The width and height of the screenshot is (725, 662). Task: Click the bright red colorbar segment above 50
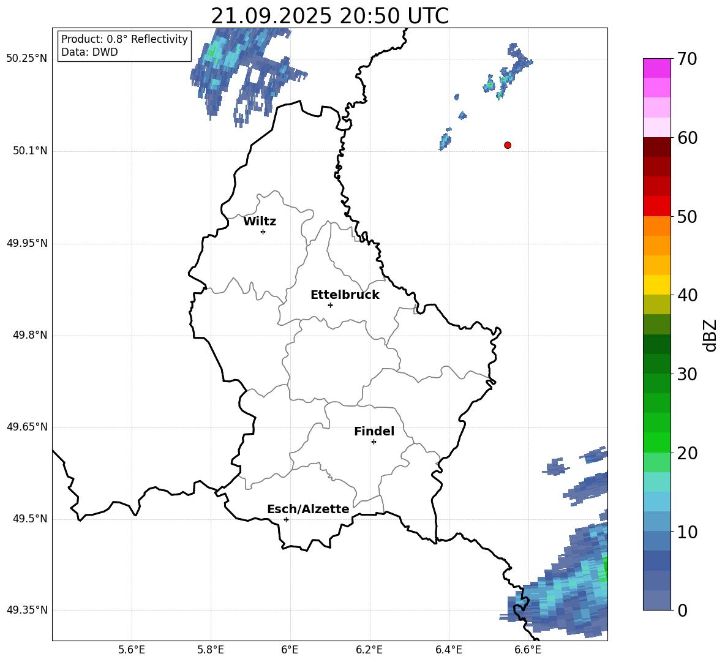coord(656,206)
